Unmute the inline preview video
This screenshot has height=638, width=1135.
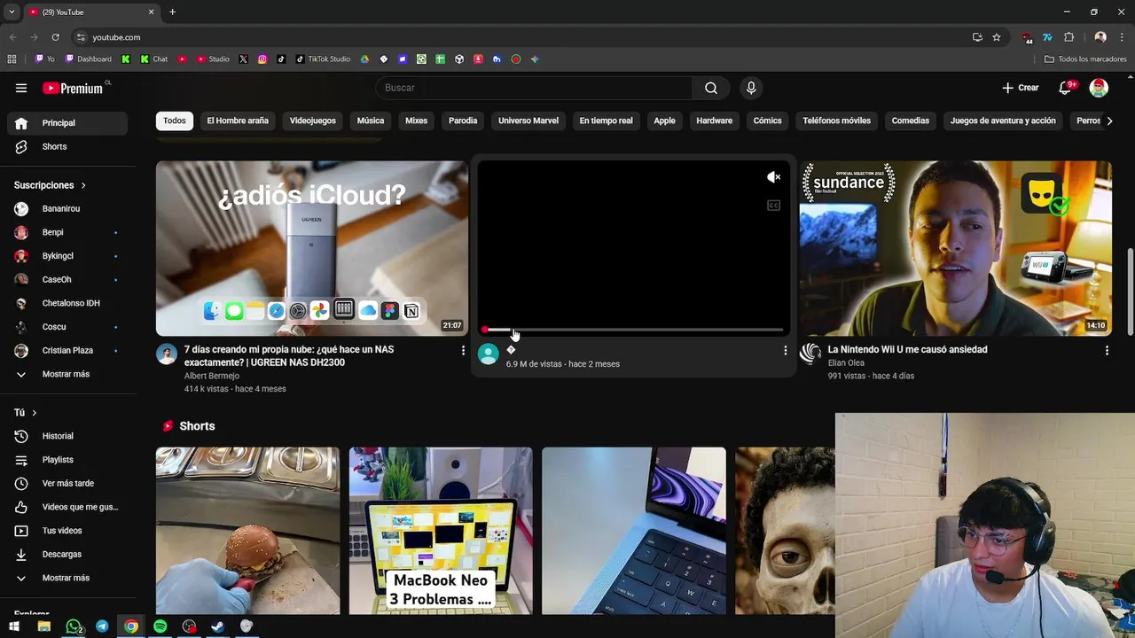[x=773, y=177]
